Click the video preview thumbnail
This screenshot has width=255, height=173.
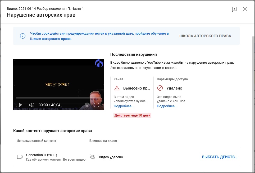[58, 85]
